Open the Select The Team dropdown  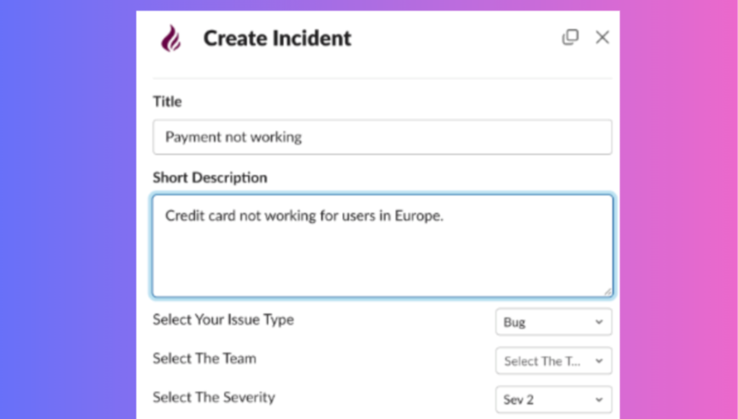[x=553, y=360]
